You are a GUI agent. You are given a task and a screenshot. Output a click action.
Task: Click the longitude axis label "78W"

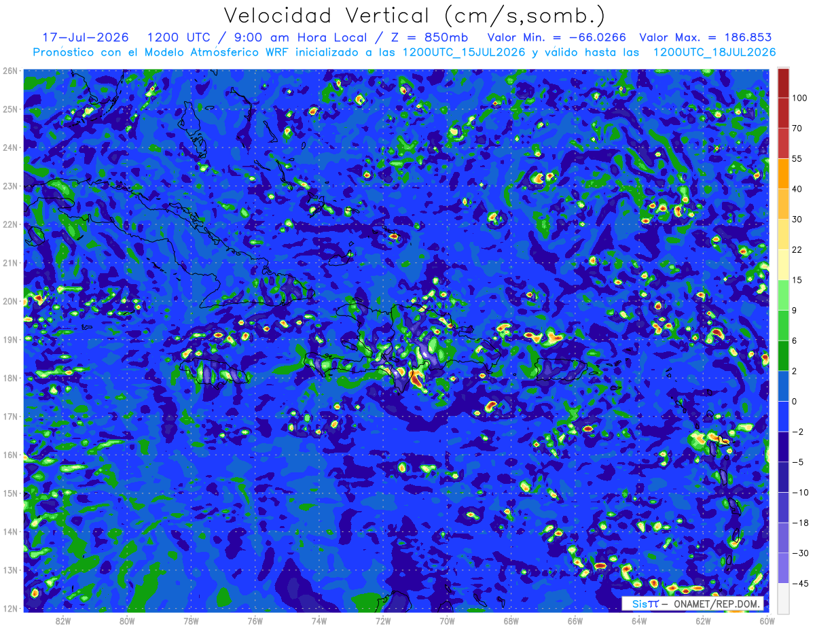coord(191,620)
